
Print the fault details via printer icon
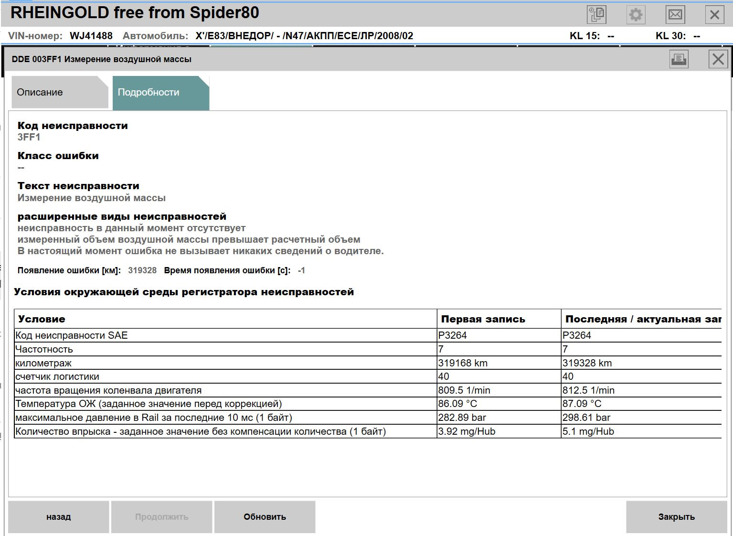[679, 59]
